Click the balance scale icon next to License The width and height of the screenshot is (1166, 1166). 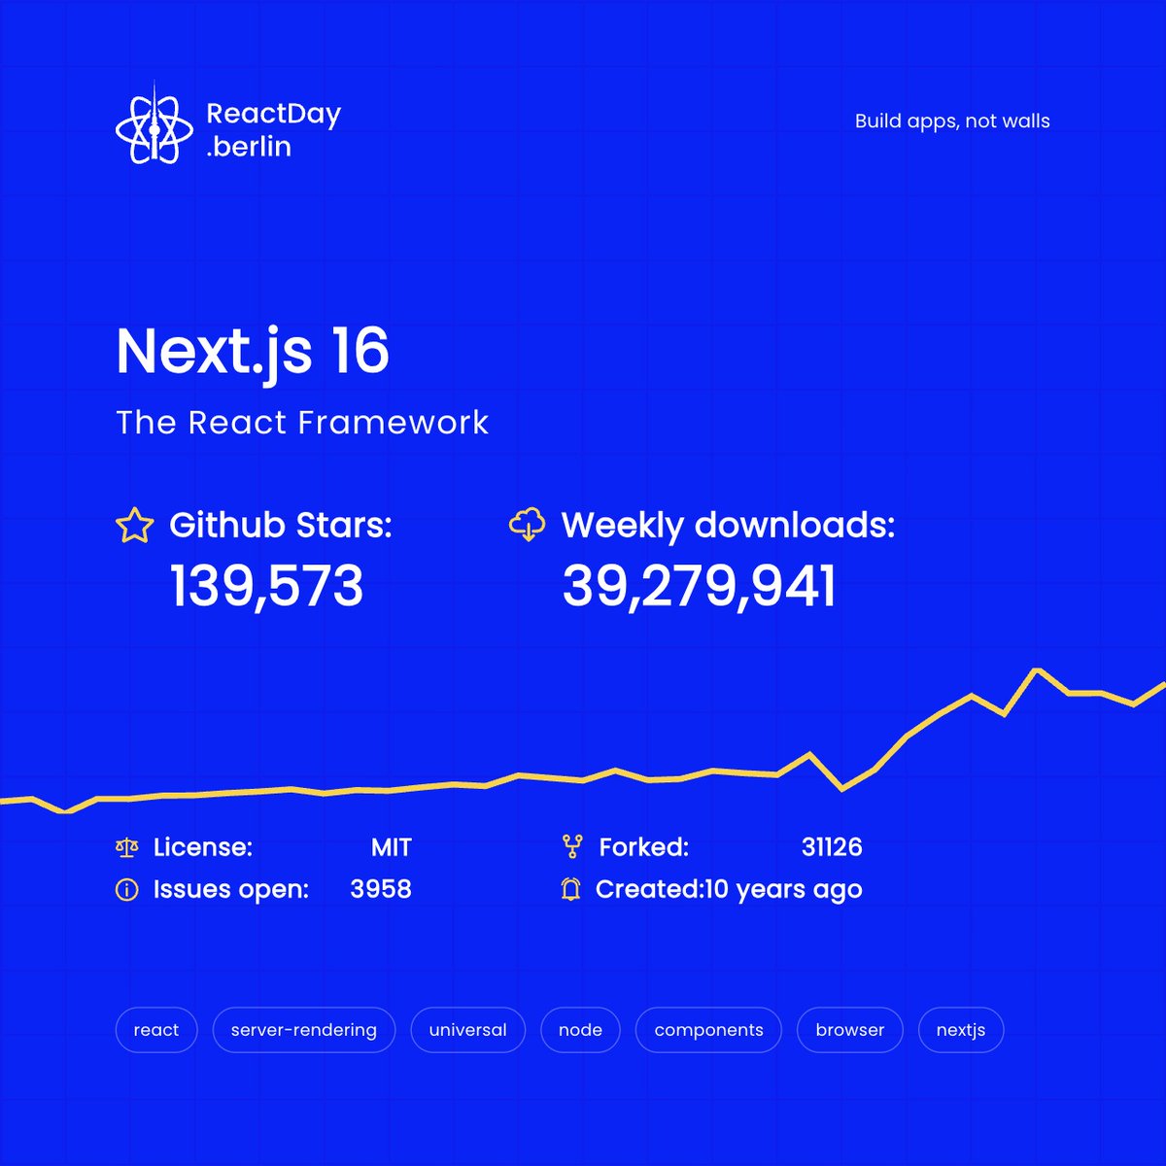(126, 847)
